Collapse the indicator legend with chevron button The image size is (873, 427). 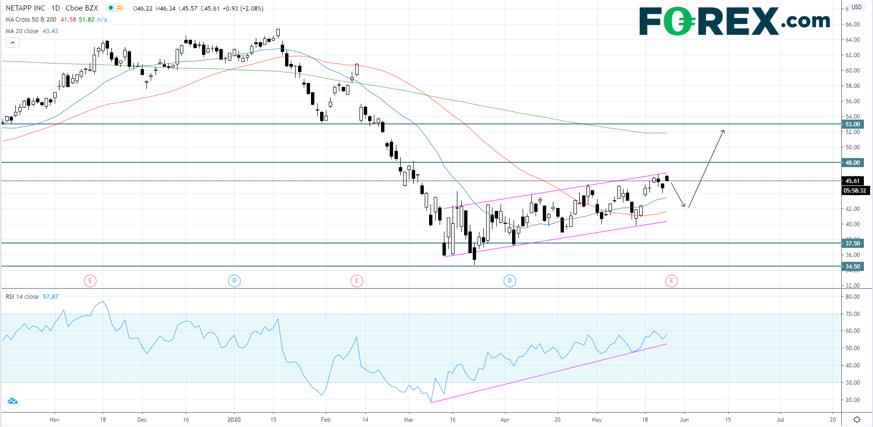[x=12, y=43]
